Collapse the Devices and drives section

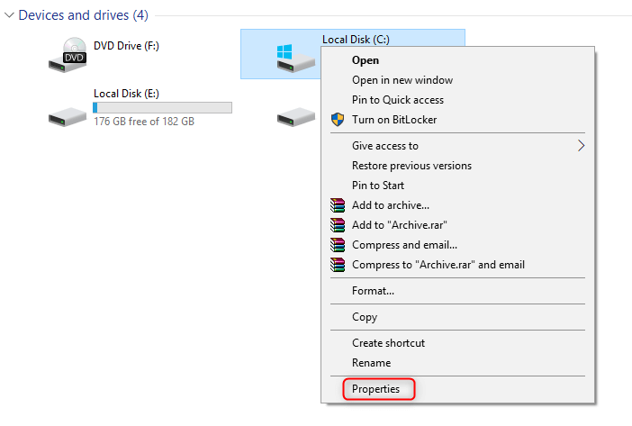point(9,15)
